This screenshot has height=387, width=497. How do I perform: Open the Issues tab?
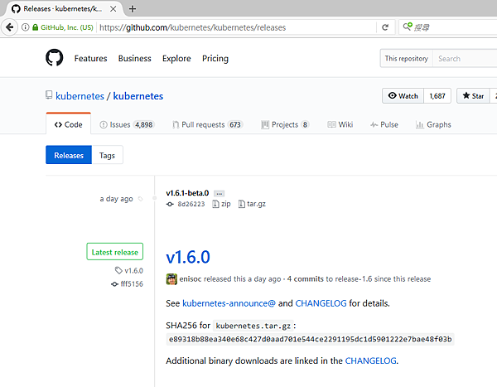(x=127, y=124)
